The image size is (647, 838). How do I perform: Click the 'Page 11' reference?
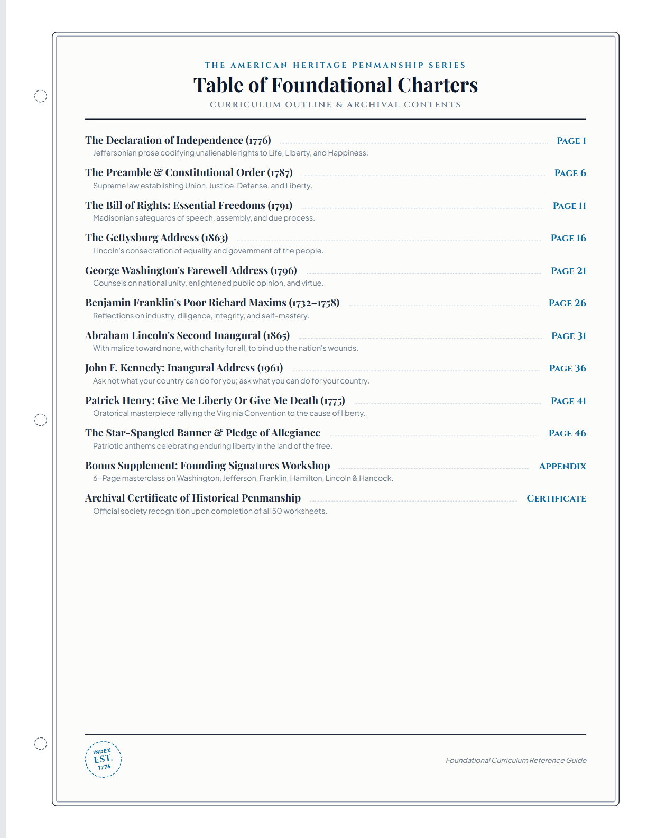(x=569, y=206)
